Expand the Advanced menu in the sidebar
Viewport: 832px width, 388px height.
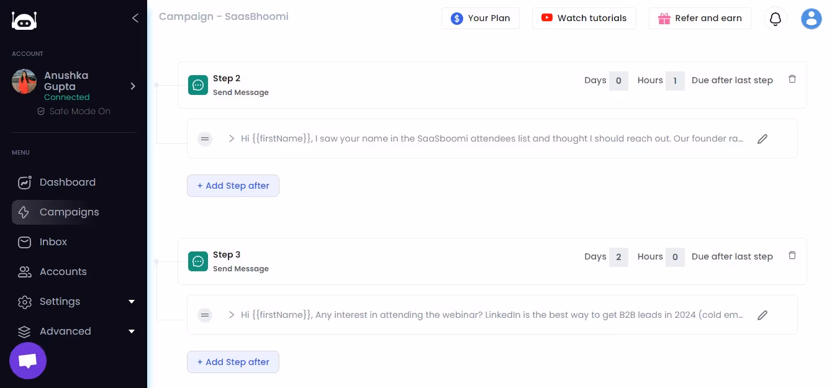(65, 332)
